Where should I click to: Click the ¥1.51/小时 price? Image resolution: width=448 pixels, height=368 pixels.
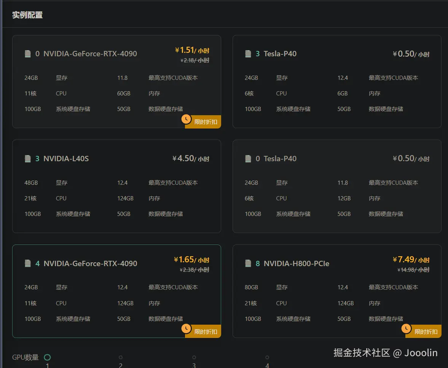point(192,50)
